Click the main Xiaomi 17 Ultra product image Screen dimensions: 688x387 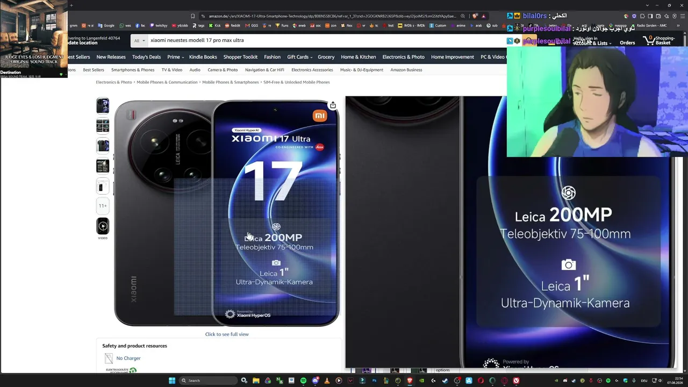pyautogui.click(x=227, y=213)
